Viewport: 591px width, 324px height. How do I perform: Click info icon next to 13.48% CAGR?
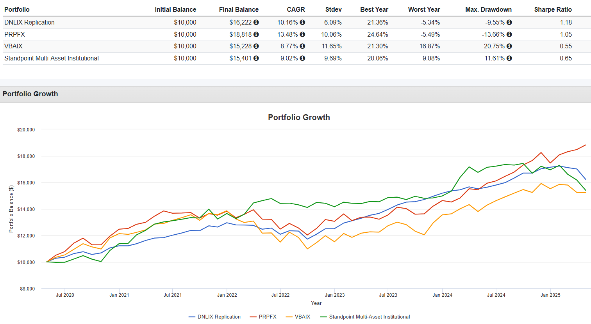302,35
